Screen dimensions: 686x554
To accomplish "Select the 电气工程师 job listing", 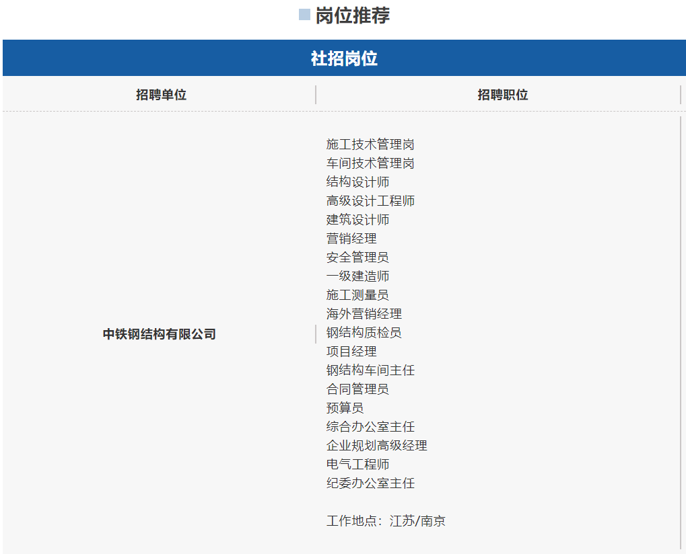I will coord(357,464).
